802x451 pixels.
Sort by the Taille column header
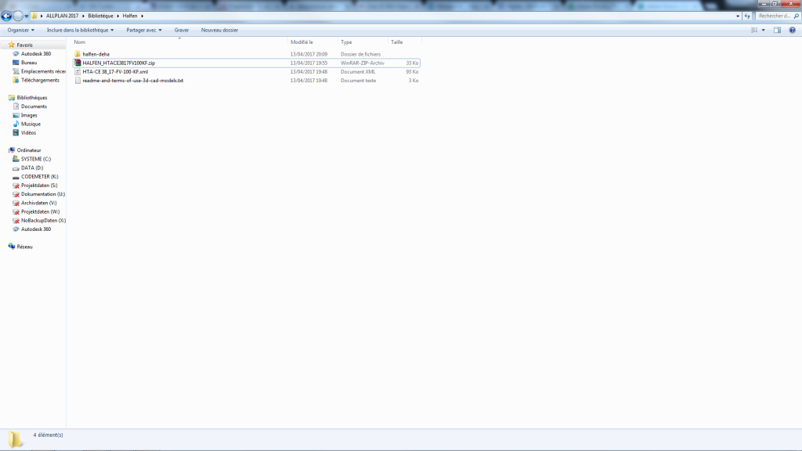405,42
